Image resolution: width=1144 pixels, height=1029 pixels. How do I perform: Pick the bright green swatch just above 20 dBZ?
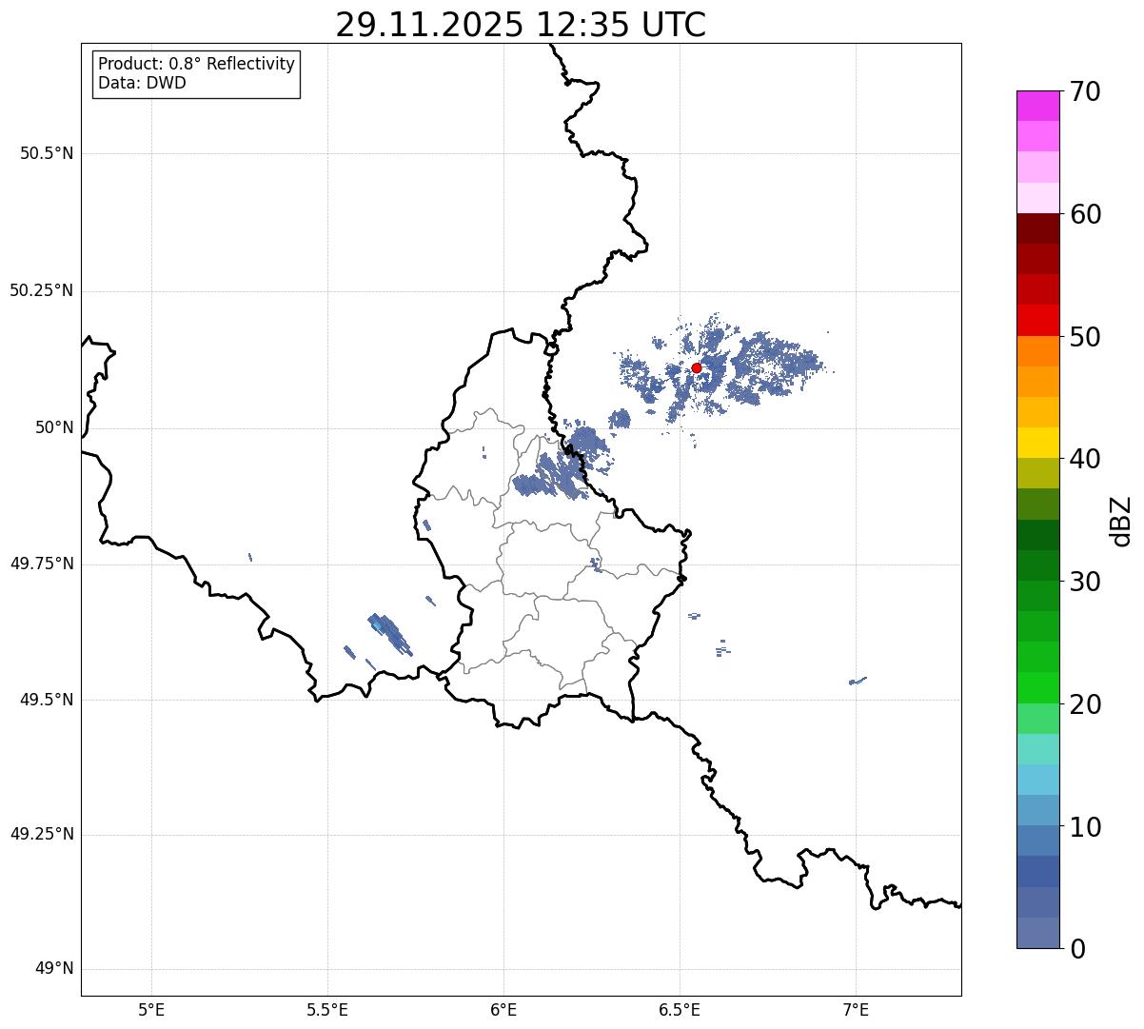pyautogui.click(x=1037, y=688)
